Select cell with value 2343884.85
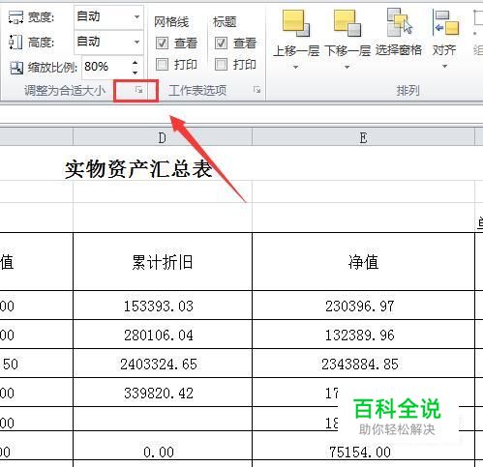Viewport: 483px width, 467px height. [x=363, y=364]
